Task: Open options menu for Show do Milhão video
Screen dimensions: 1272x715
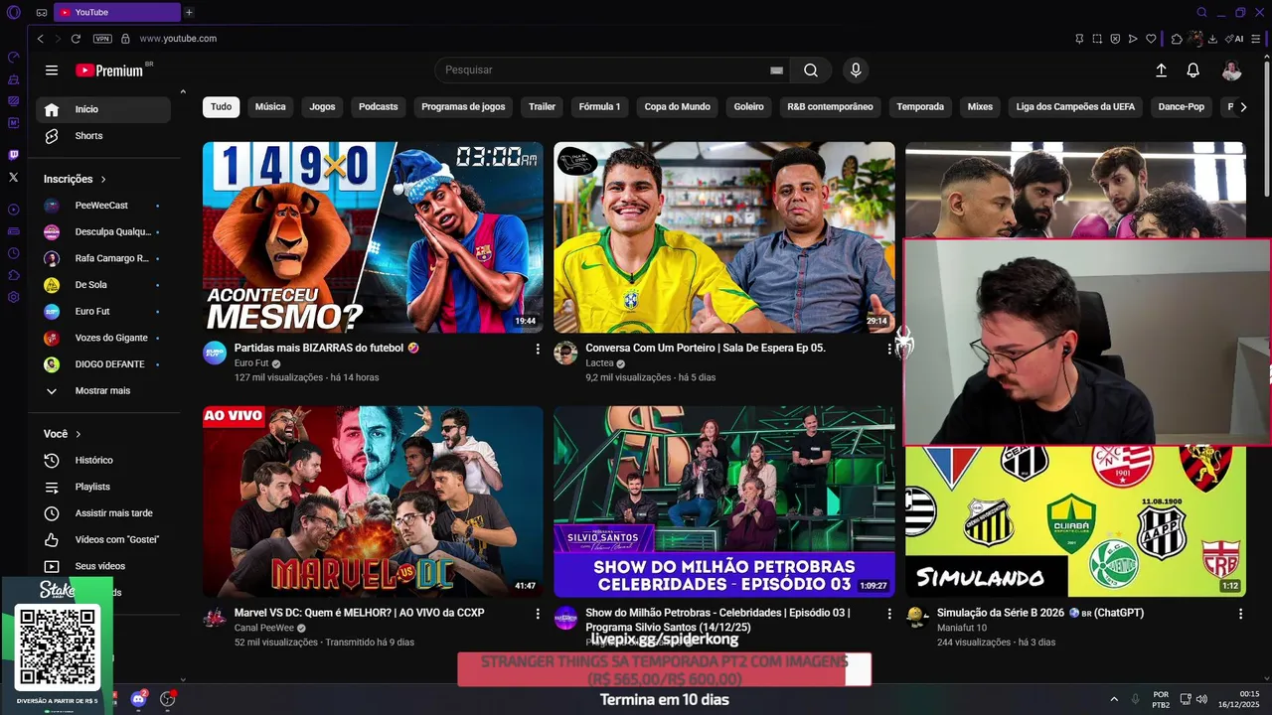Action: pyautogui.click(x=889, y=614)
